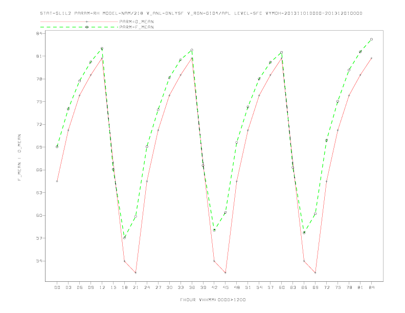Click the green F_MEAN circle marker at hour 42

214,230
